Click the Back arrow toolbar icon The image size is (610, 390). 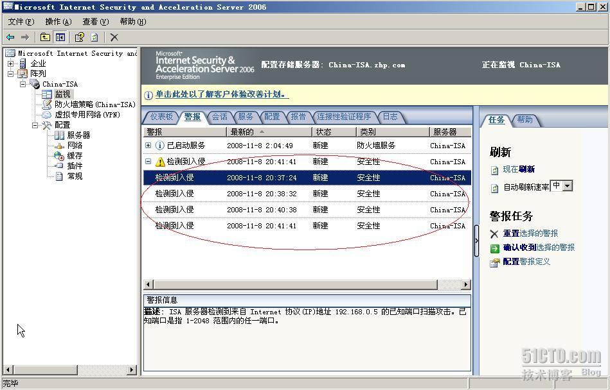click(x=10, y=37)
